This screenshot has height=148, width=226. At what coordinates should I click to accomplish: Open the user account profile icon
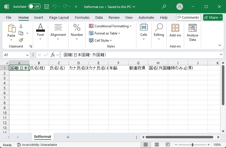(180, 7)
